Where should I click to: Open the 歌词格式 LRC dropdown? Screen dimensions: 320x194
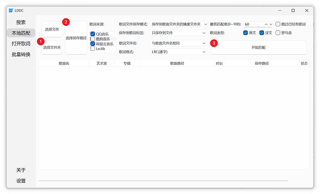click(178, 52)
